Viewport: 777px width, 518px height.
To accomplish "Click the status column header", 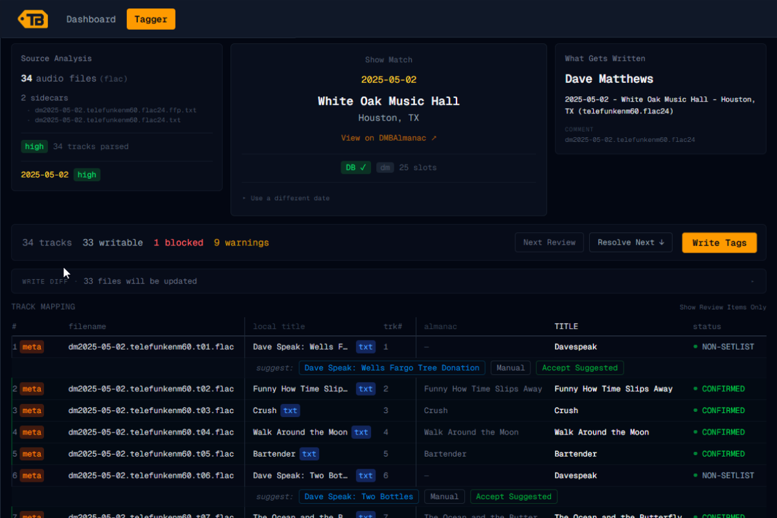I will click(x=707, y=326).
